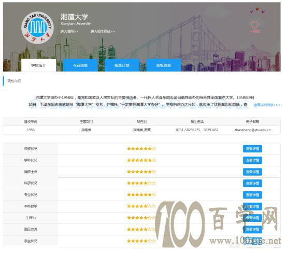Follow the 进入招生网站>> link
Image resolution: width=287 pixels, height=253 pixels.
click(103, 32)
